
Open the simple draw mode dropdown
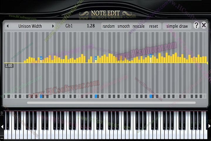177,26
